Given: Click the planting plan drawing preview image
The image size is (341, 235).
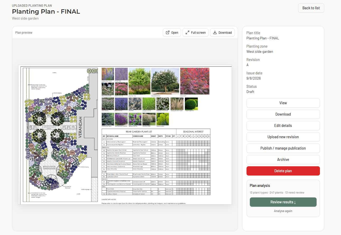Looking at the screenshot, I should pos(125,135).
